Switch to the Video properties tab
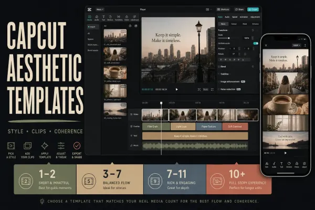 220,17
